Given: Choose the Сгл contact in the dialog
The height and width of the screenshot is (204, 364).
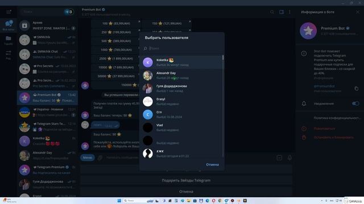Looking at the screenshot, I should pyautogui.click(x=181, y=114).
